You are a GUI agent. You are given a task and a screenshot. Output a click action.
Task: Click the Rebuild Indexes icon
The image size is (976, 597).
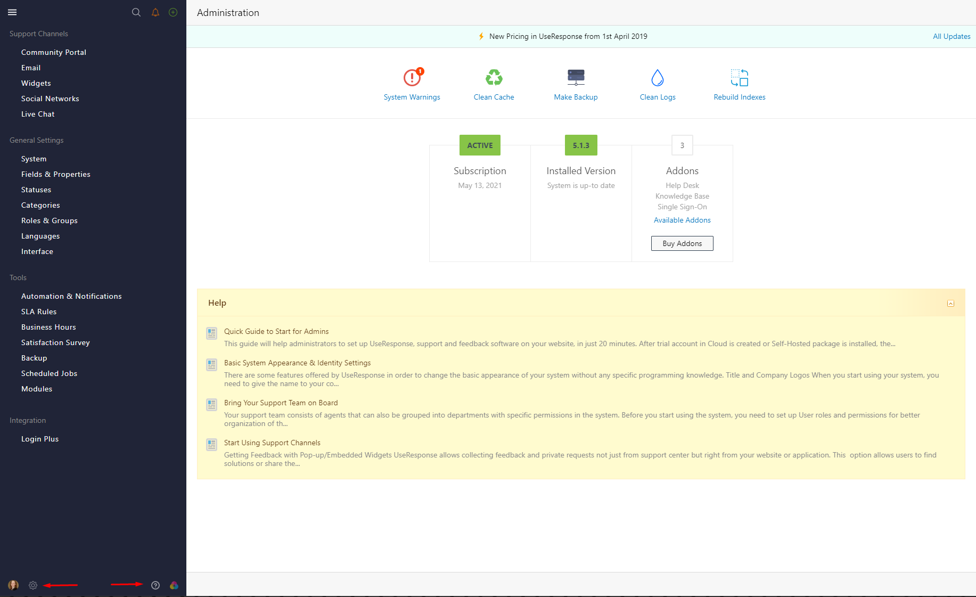(x=740, y=78)
